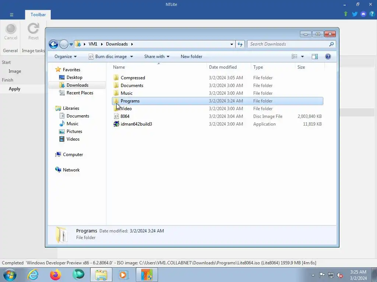This screenshot has width=377, height=282.
Task: Select Network in navigation pane
Action: [x=71, y=170]
